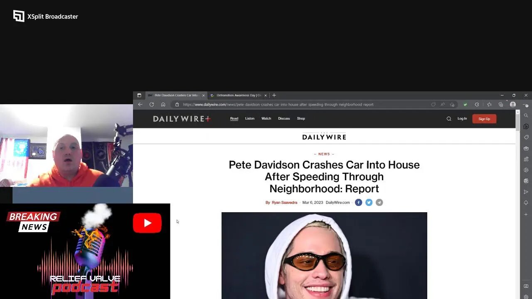View site information lock icon
This screenshot has height=299, width=532.
[x=177, y=105]
